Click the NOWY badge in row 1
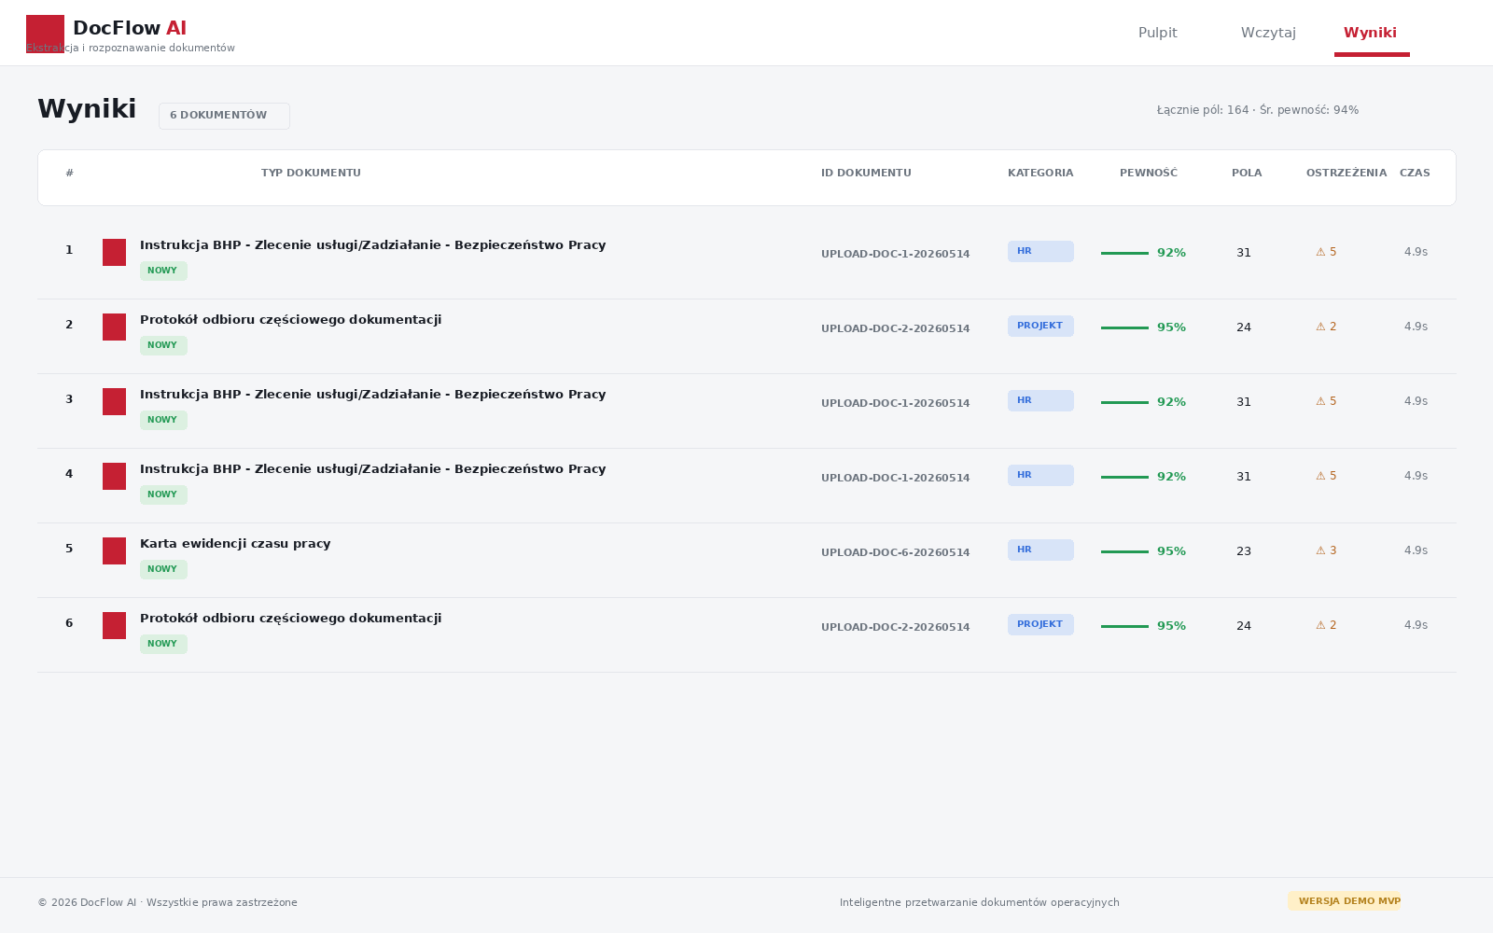Viewport: 1493px width, 933px height. click(163, 271)
